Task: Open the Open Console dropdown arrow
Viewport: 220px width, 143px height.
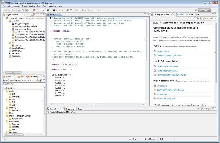Action: pyautogui.click(x=210, y=109)
